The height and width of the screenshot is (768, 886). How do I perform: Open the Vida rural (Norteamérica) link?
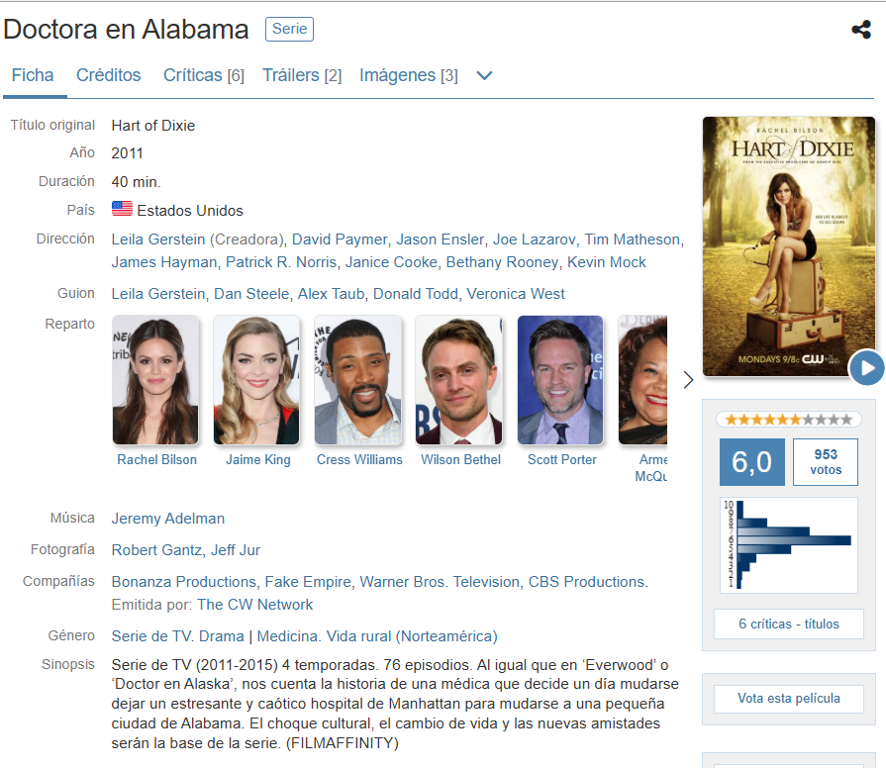412,635
